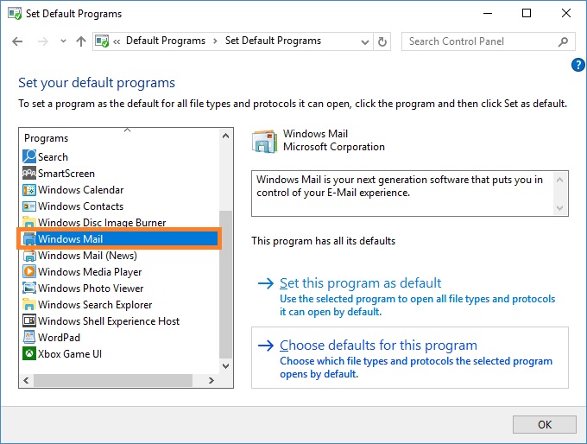Go up one level with up arrow
Screen dimensions: 587x444
coord(81,41)
